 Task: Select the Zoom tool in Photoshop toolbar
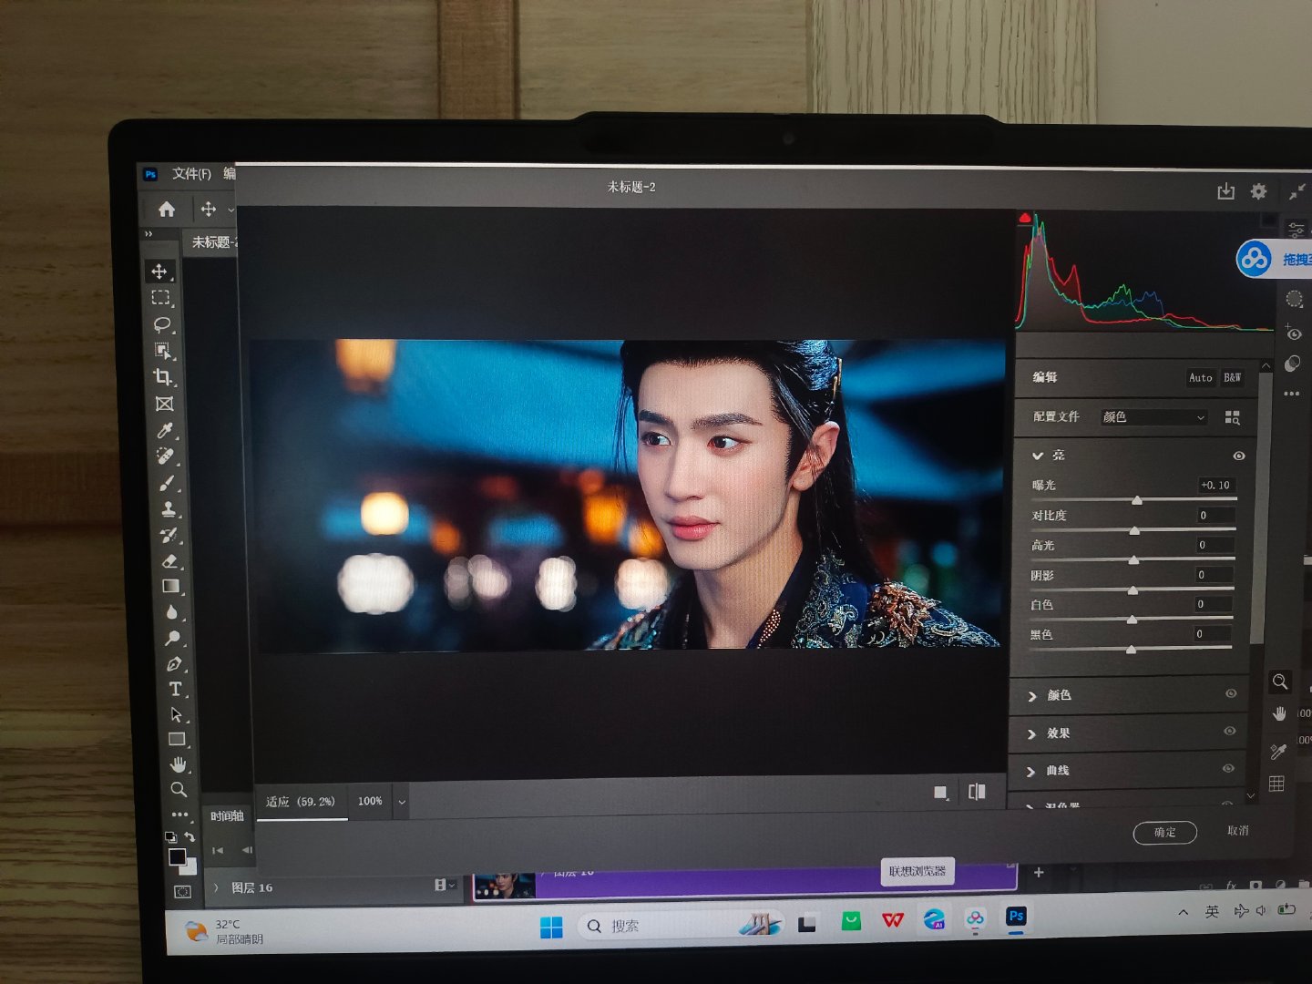pyautogui.click(x=179, y=789)
